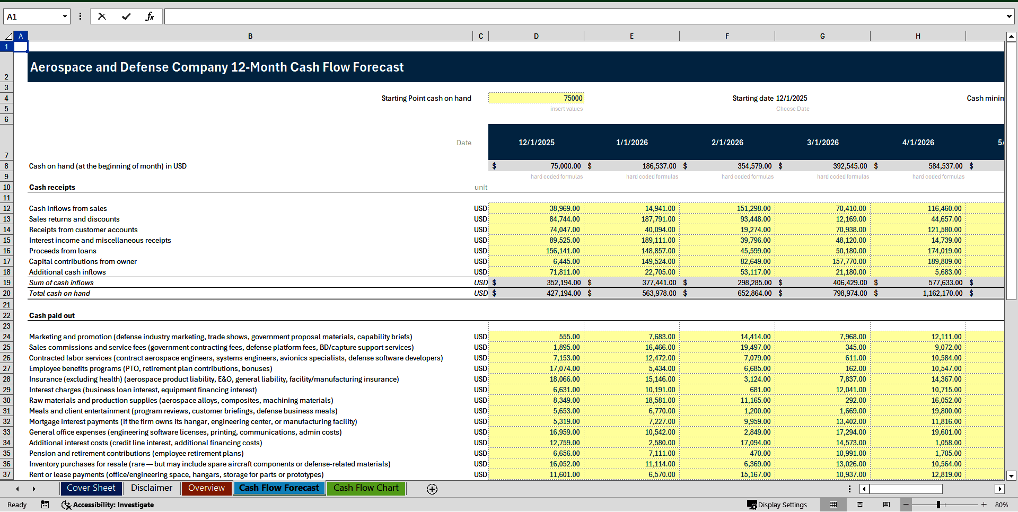The height and width of the screenshot is (512, 1018).
Task: Switch to Normal view in status bar
Action: click(x=833, y=505)
